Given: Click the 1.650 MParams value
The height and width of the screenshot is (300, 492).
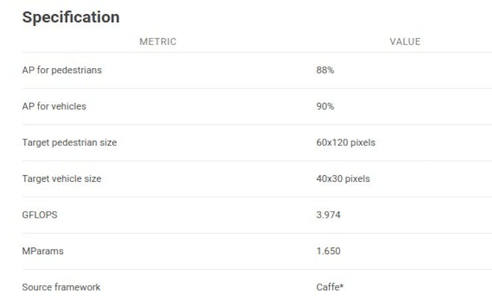Looking at the screenshot, I should pyautogui.click(x=328, y=251).
